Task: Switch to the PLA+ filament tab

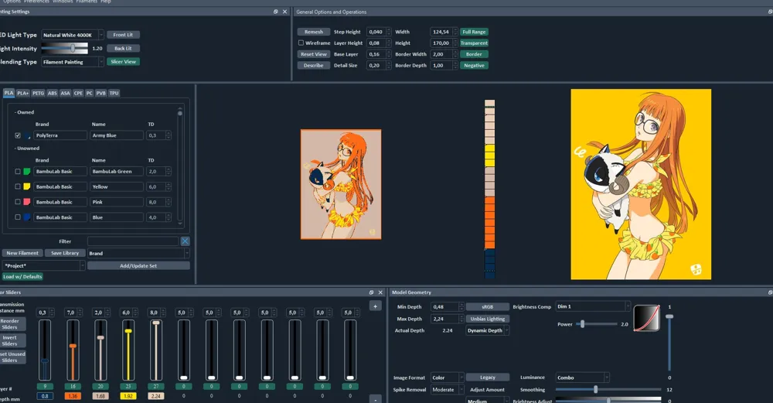Action: tap(22, 94)
